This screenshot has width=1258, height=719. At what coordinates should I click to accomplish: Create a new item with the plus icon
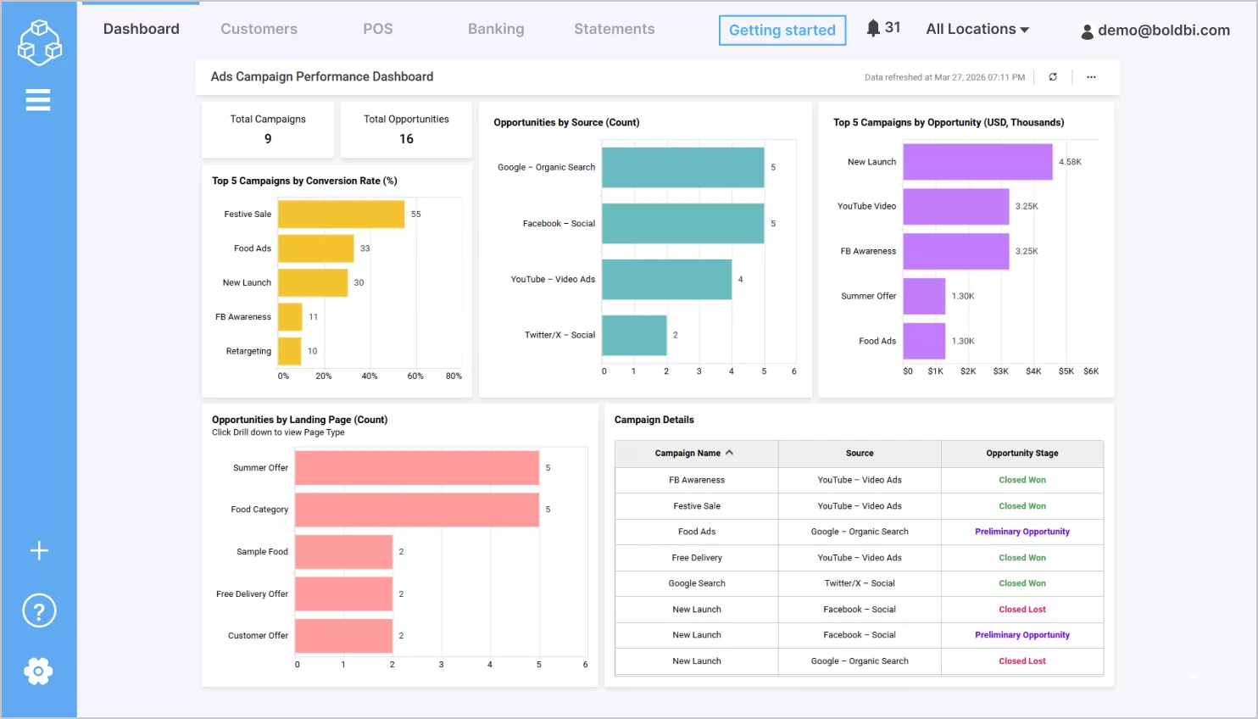pos(38,550)
